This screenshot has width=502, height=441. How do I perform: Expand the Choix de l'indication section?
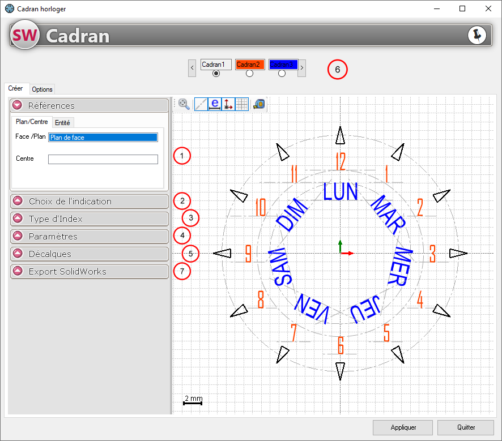point(17,201)
